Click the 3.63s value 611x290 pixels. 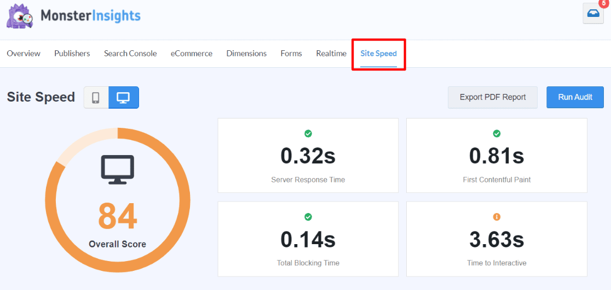497,239
